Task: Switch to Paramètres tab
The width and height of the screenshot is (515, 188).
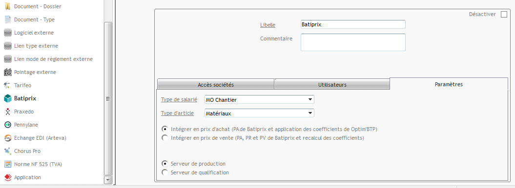Action: coord(449,84)
